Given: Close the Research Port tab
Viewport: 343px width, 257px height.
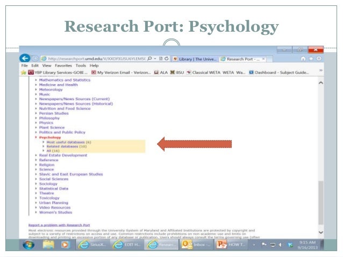Looking at the screenshot, I should [263, 58].
